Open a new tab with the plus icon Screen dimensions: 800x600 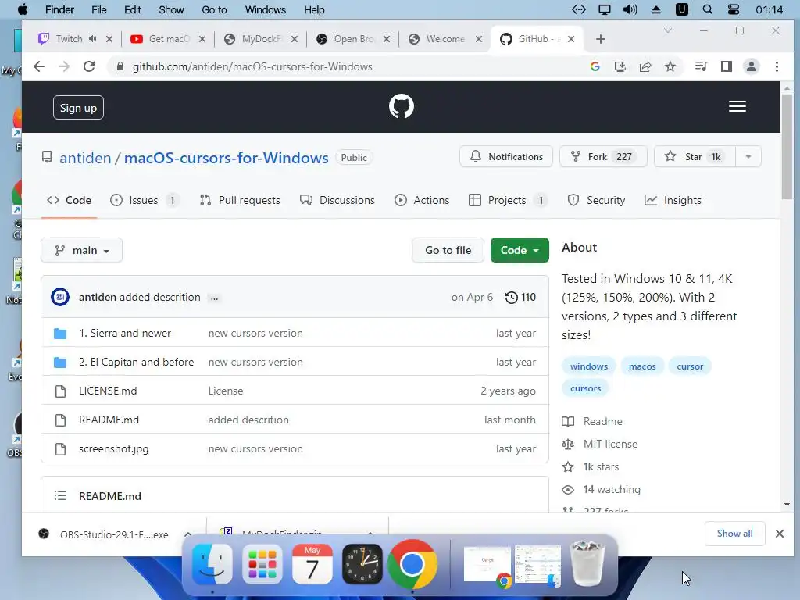pos(601,39)
